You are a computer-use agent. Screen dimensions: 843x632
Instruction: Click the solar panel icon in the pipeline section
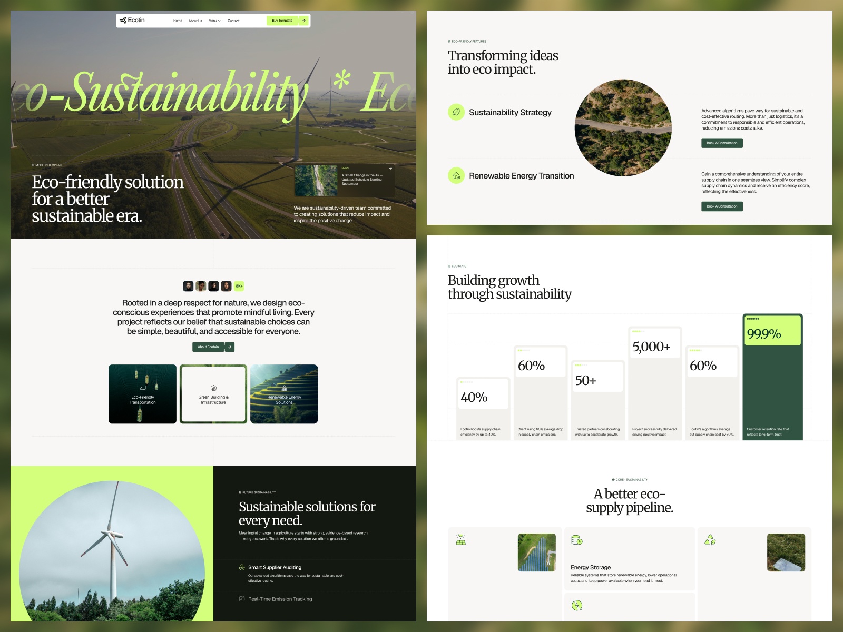[x=461, y=540]
